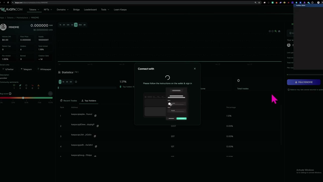Select top 10 holders option
The width and height of the screenshot is (323, 182).
tap(63, 82)
